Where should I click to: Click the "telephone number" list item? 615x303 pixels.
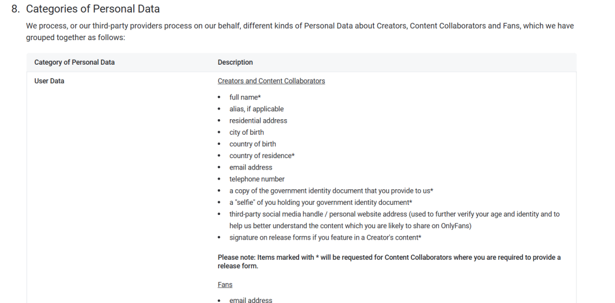256,179
